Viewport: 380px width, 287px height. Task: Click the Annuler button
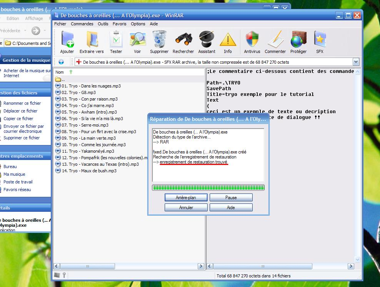tap(186, 208)
